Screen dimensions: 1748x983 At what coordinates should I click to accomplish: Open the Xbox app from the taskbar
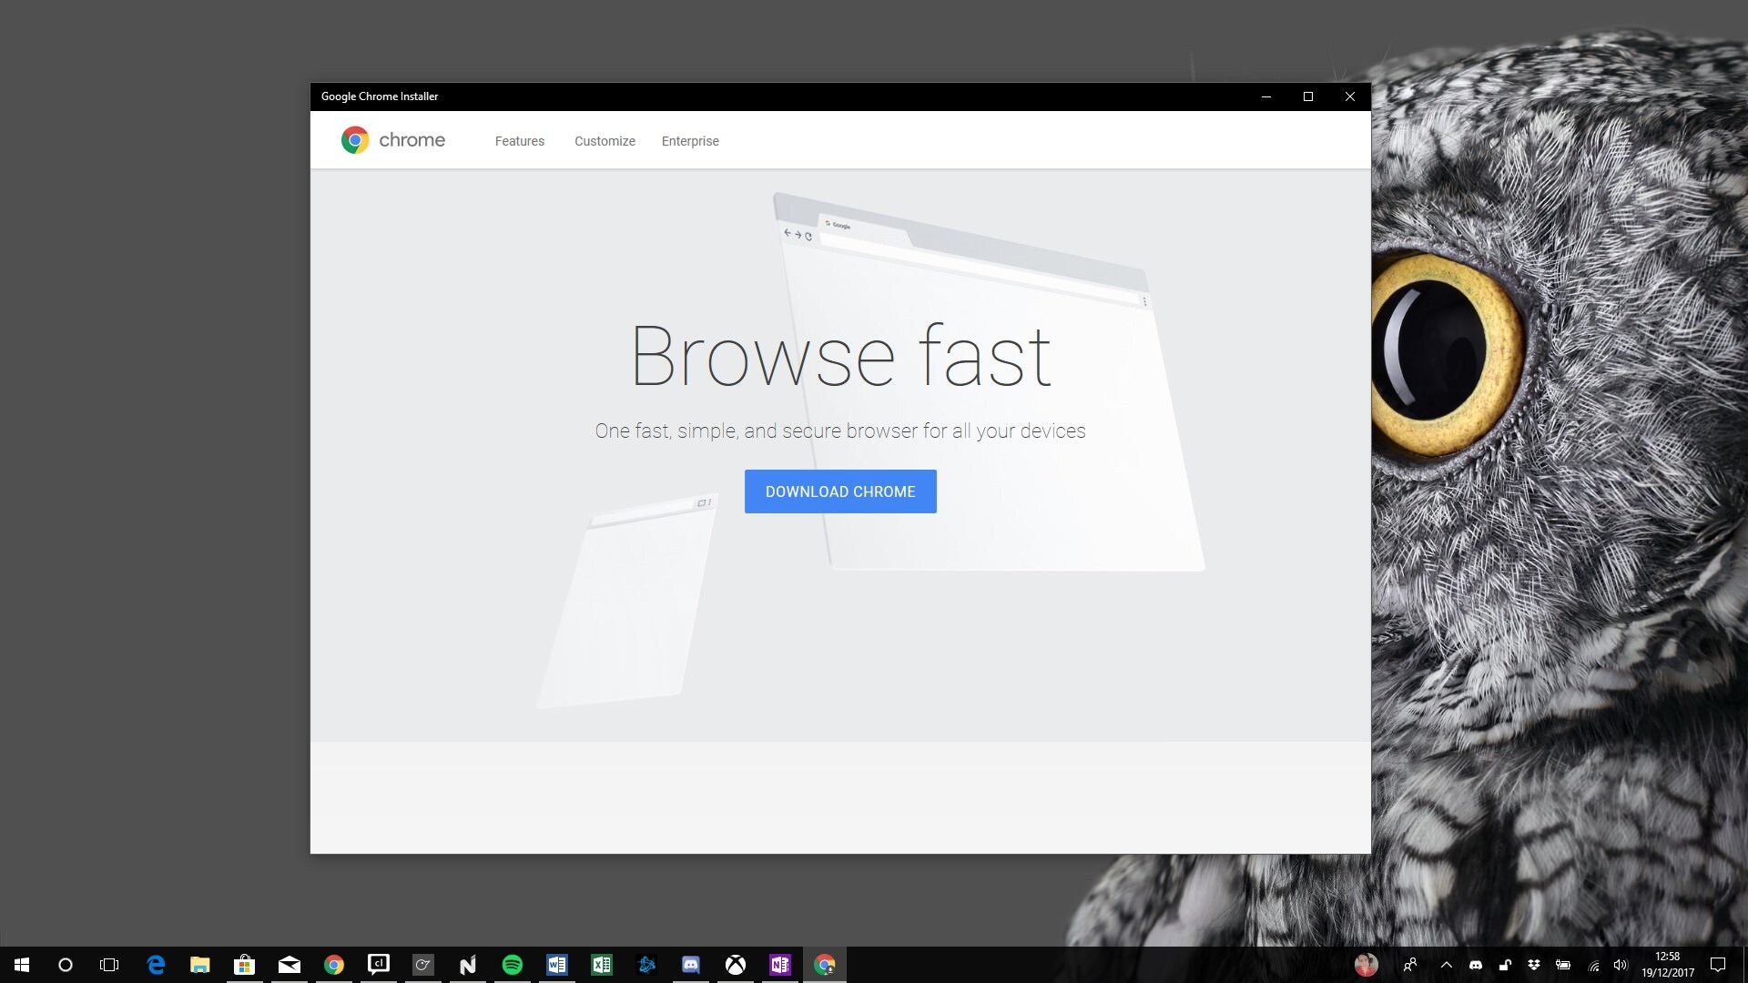click(735, 964)
